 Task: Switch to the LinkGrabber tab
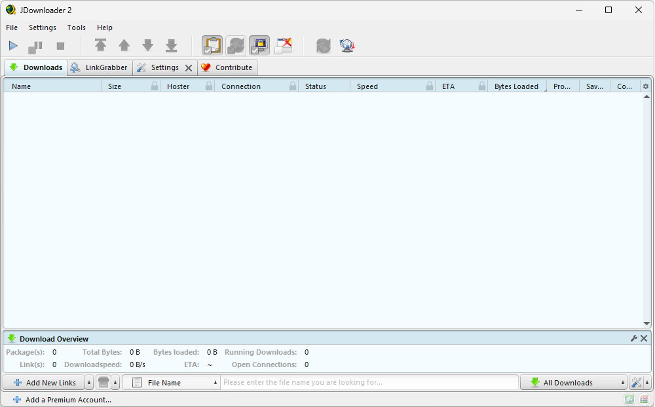(100, 67)
